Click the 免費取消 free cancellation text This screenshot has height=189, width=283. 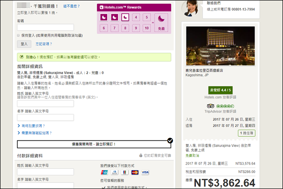[192, 156]
